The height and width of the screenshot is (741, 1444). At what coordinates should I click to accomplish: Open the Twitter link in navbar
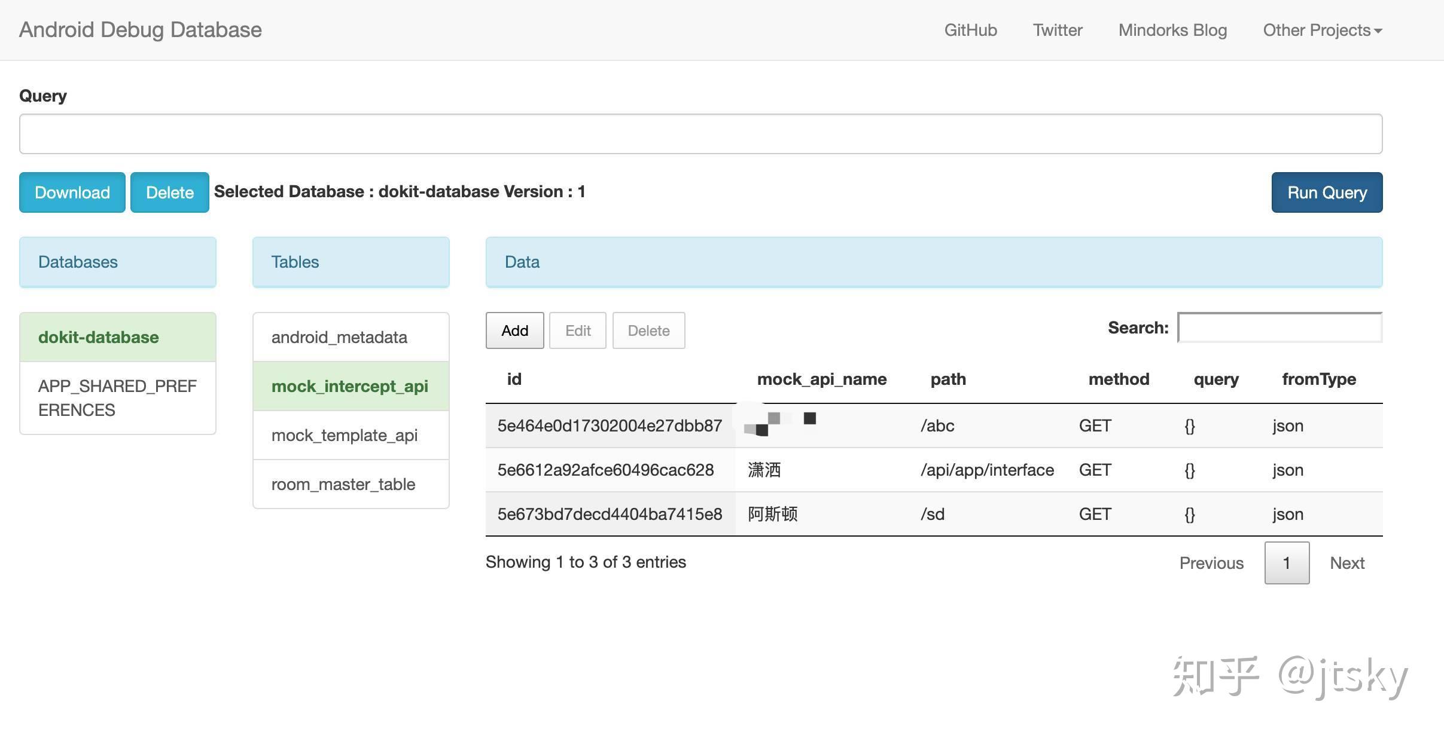click(1057, 30)
